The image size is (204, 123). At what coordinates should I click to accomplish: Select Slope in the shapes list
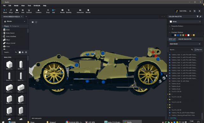[8, 40]
